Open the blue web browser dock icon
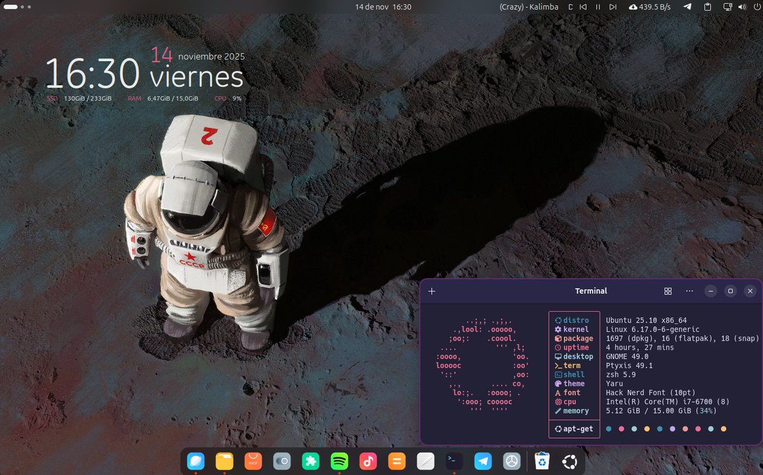Screen dimensions: 763x475 point(196,461)
